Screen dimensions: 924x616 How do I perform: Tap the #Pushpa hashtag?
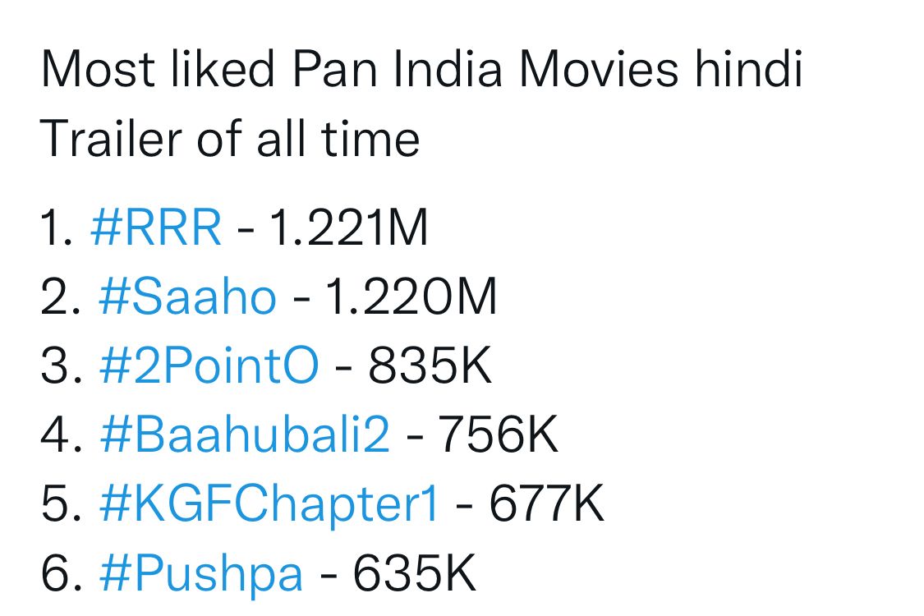(x=200, y=575)
